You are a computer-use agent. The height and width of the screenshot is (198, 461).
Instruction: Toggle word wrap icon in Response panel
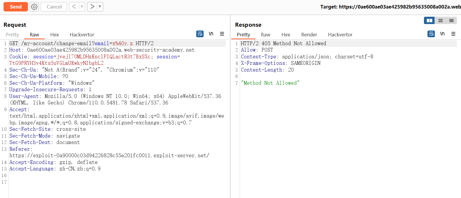click(x=431, y=34)
